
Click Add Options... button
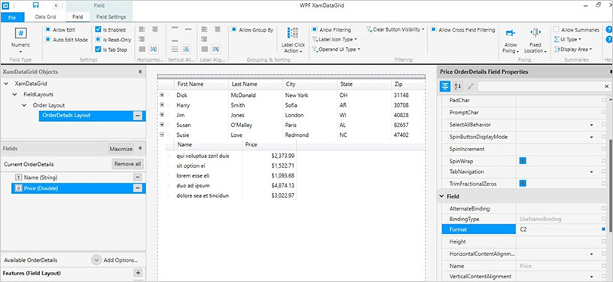[115, 260]
